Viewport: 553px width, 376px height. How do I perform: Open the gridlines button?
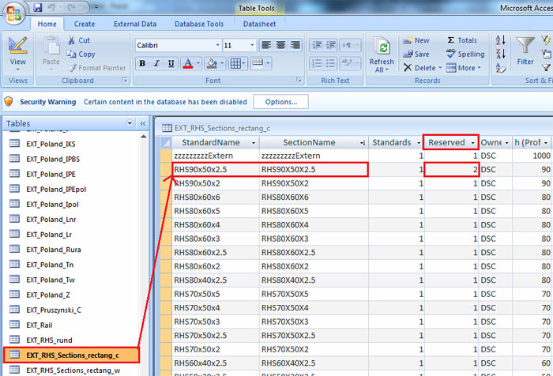pos(238,63)
